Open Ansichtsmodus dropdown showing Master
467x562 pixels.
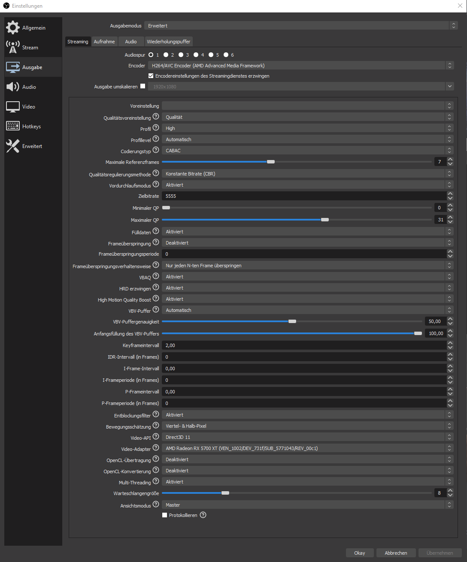click(307, 505)
